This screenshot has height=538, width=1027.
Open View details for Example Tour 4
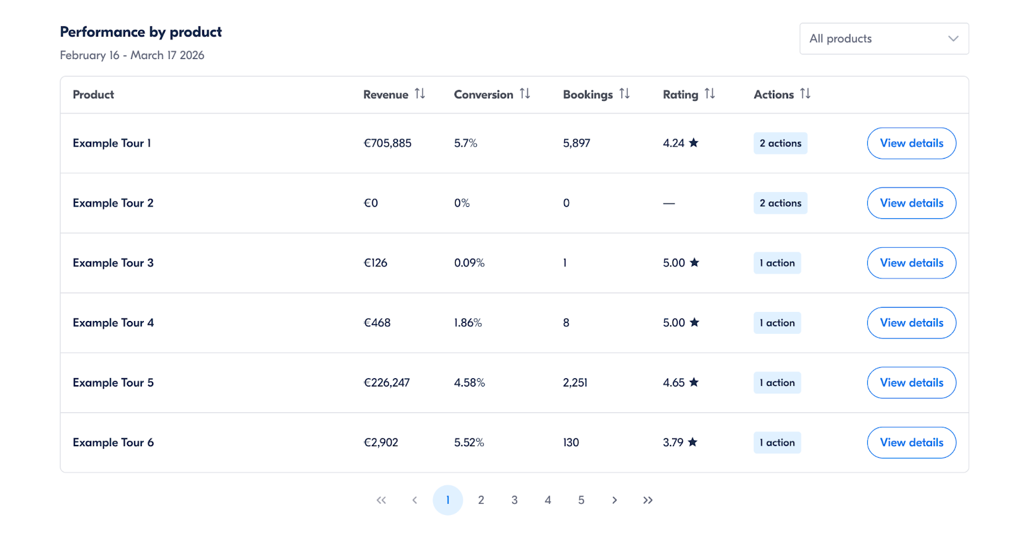click(911, 323)
